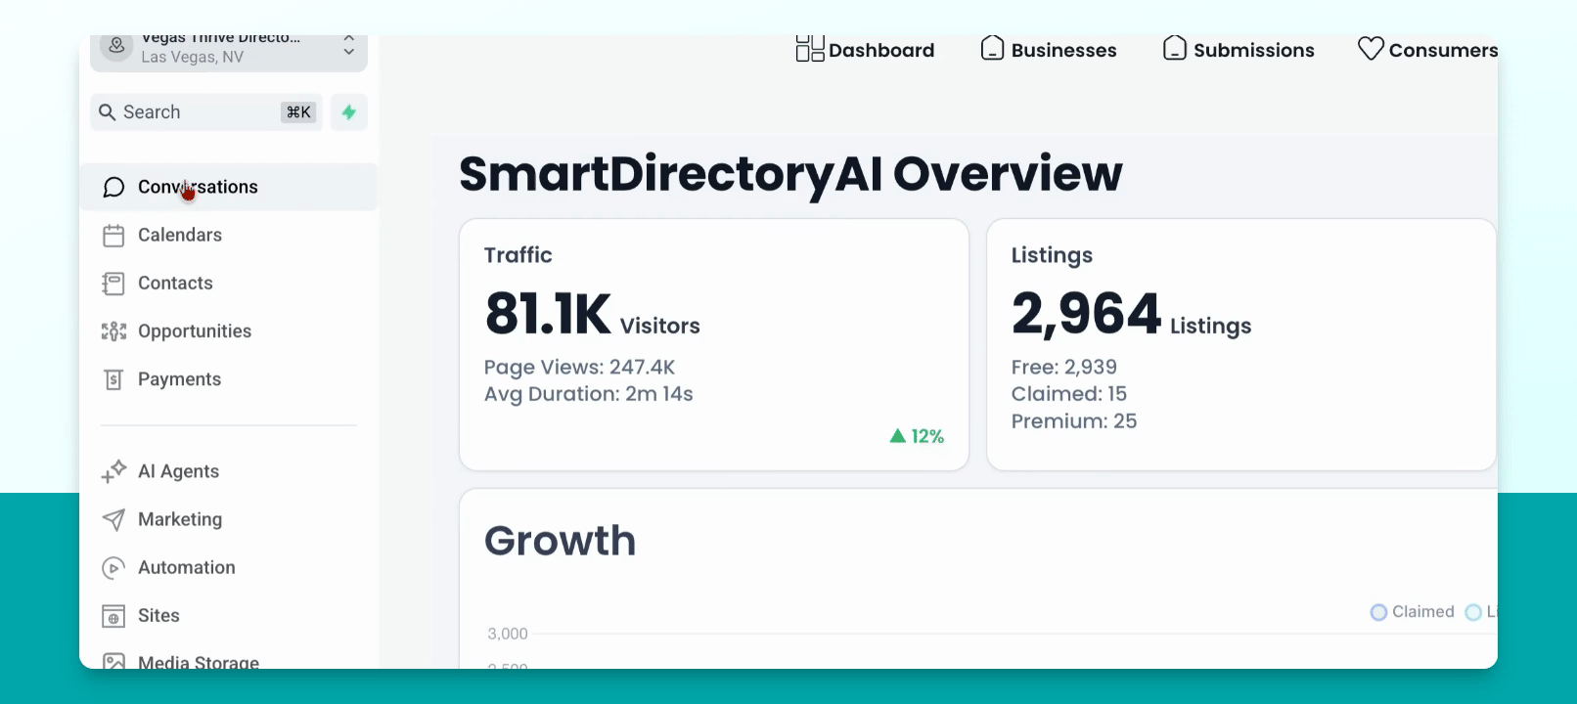The width and height of the screenshot is (1577, 704).
Task: Click the Premium: 25 text
Action: [1073, 421]
